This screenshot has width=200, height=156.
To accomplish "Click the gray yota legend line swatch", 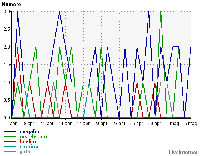I will [10, 151].
